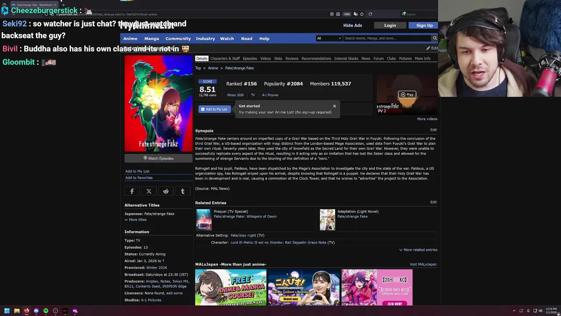Open the Winter 2026 season link near score
561x316 pixels.
235,95
